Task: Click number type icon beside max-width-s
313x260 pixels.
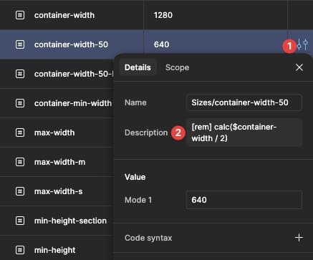Action: pyautogui.click(x=20, y=191)
